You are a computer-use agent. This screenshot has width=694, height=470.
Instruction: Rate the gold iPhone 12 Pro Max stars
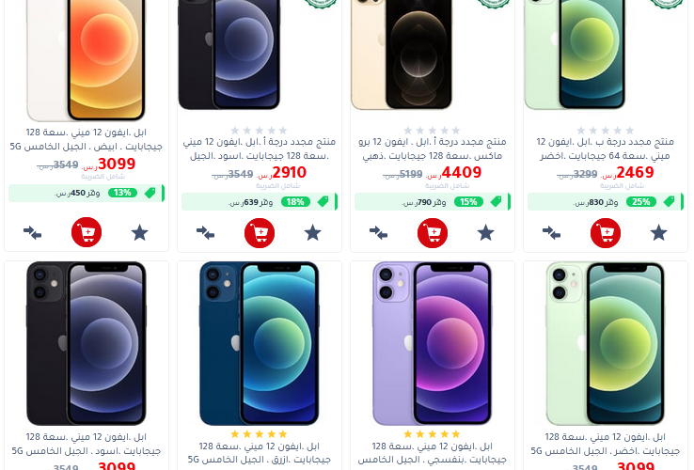pos(432,131)
